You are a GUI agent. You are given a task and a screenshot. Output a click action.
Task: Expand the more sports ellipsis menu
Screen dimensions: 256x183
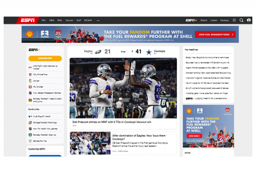pyautogui.click(x=98, y=21)
